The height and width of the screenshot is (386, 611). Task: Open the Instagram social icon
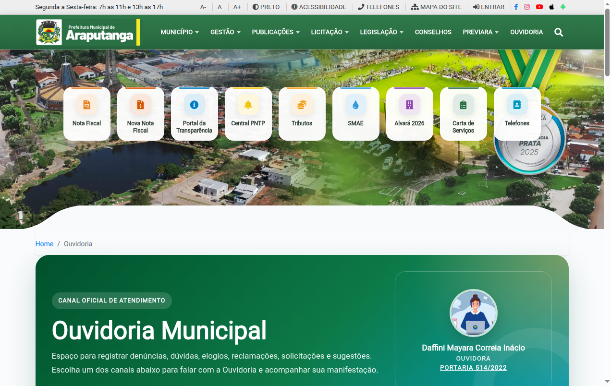[527, 7]
